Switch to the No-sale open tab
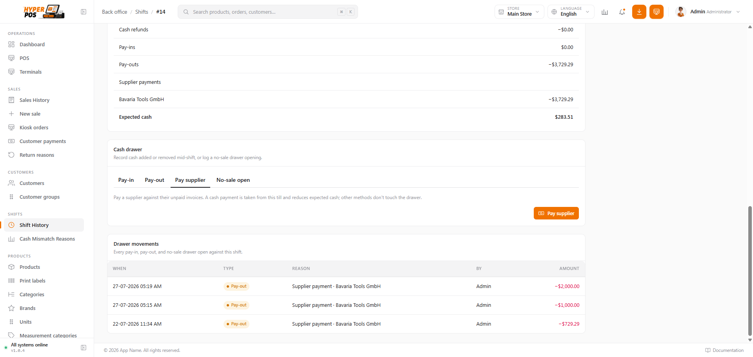The height and width of the screenshot is (357, 753). point(233,180)
